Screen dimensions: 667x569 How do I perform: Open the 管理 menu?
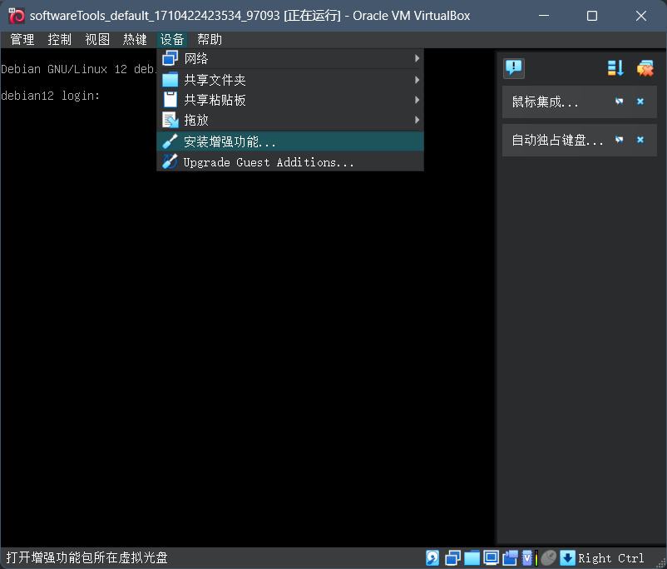point(22,39)
